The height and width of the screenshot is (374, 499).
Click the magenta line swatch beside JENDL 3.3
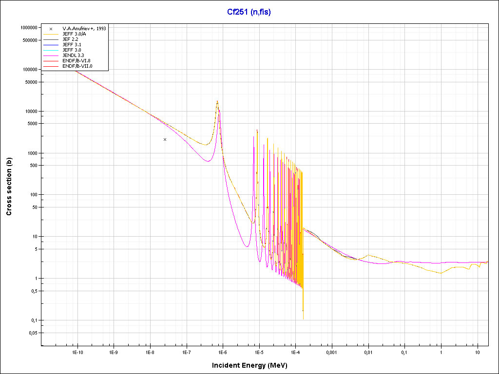pyautogui.click(x=51, y=55)
